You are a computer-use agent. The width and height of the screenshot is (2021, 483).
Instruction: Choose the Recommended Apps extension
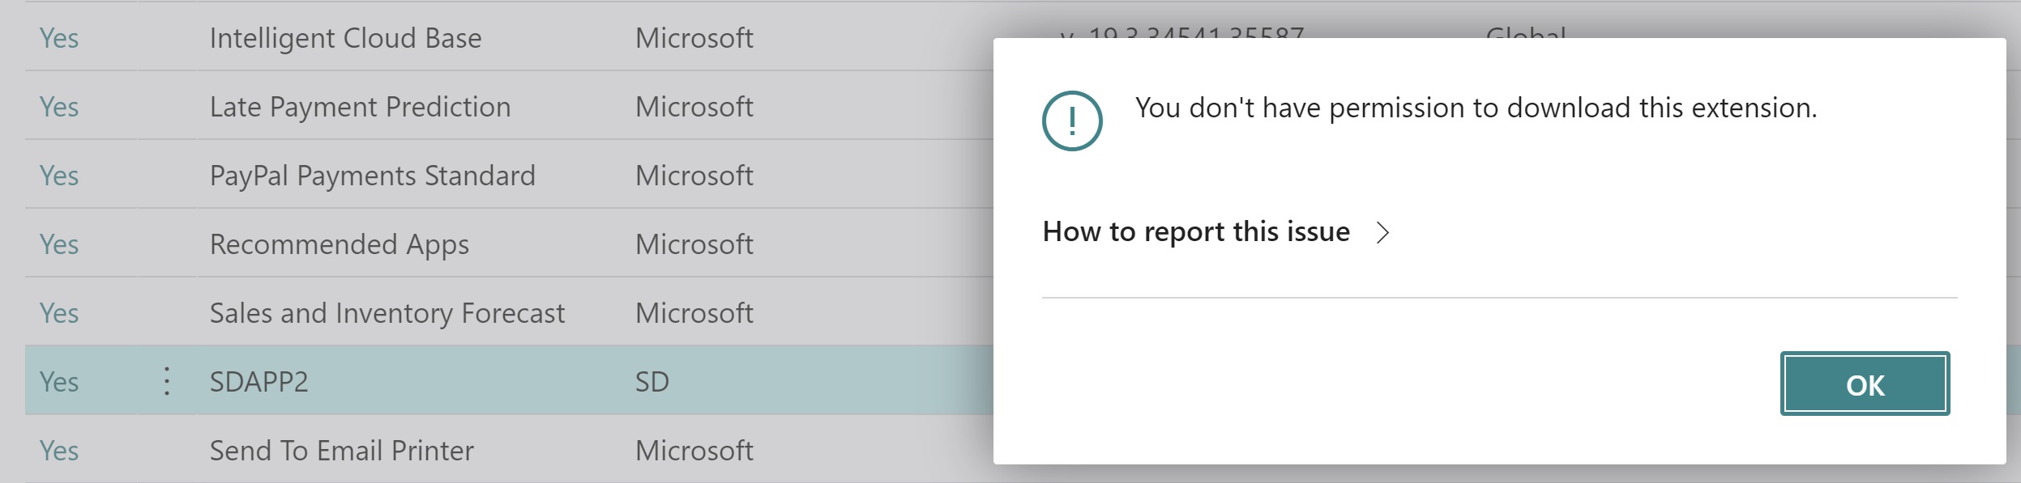point(339,244)
